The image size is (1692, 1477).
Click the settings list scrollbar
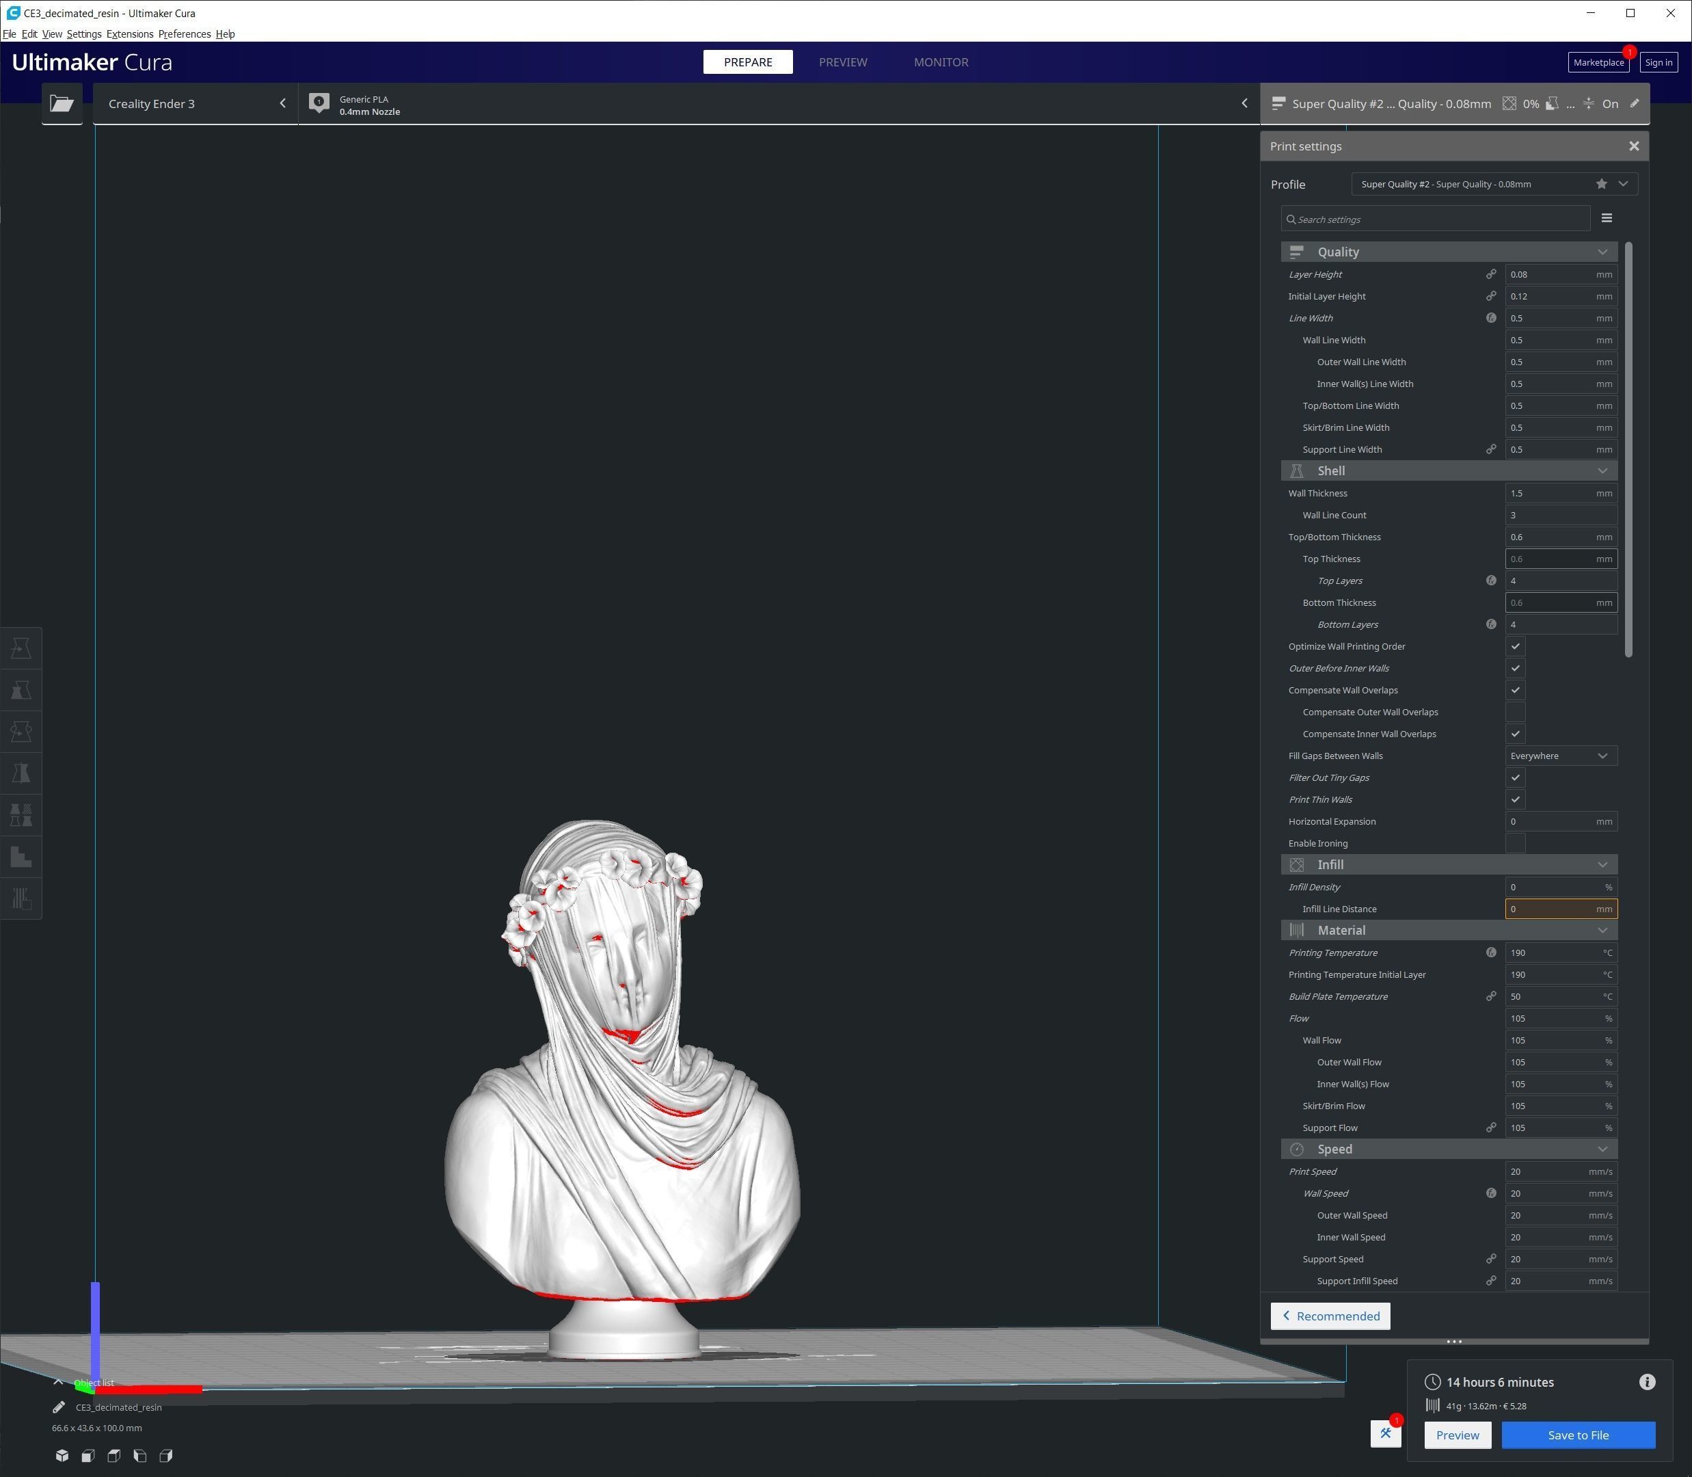click(1628, 450)
